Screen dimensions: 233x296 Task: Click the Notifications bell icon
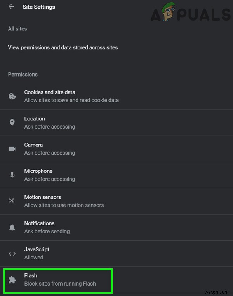click(x=12, y=227)
